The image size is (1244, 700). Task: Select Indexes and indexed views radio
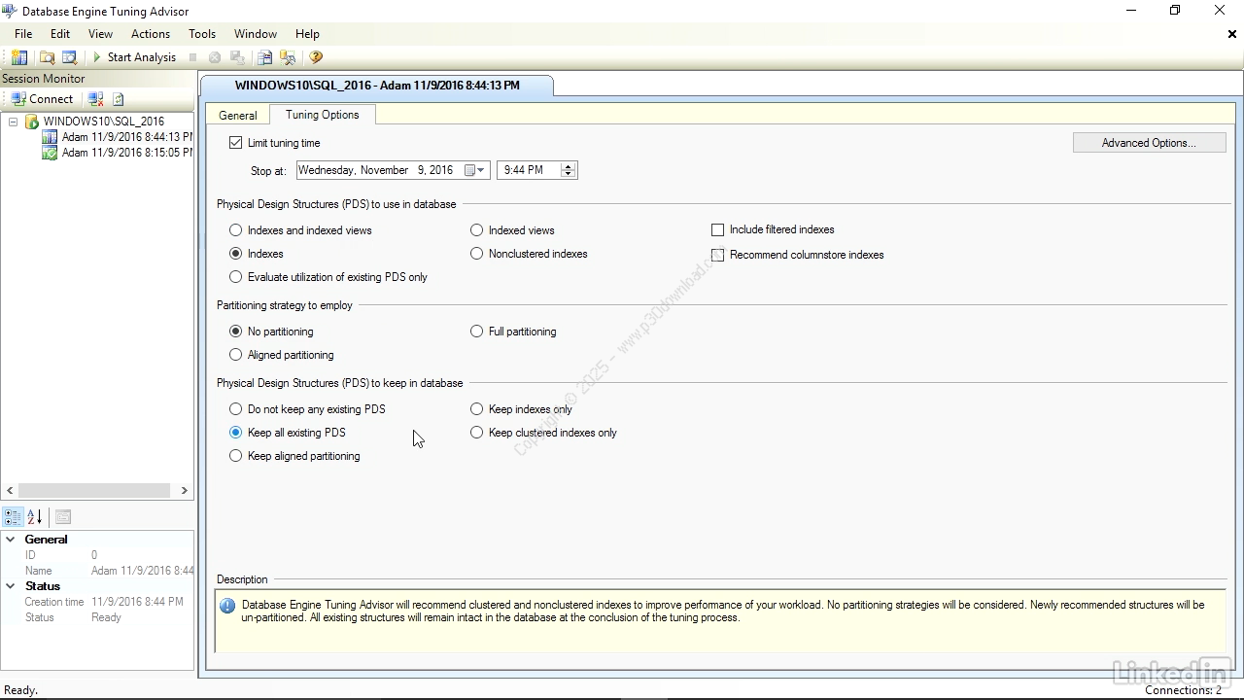click(235, 230)
